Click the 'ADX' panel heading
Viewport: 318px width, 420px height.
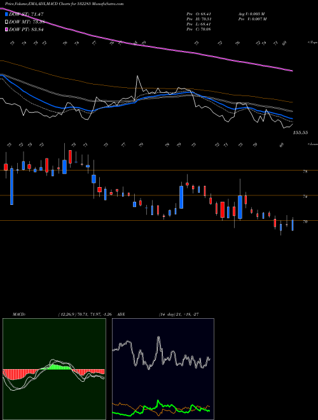click(x=121, y=314)
